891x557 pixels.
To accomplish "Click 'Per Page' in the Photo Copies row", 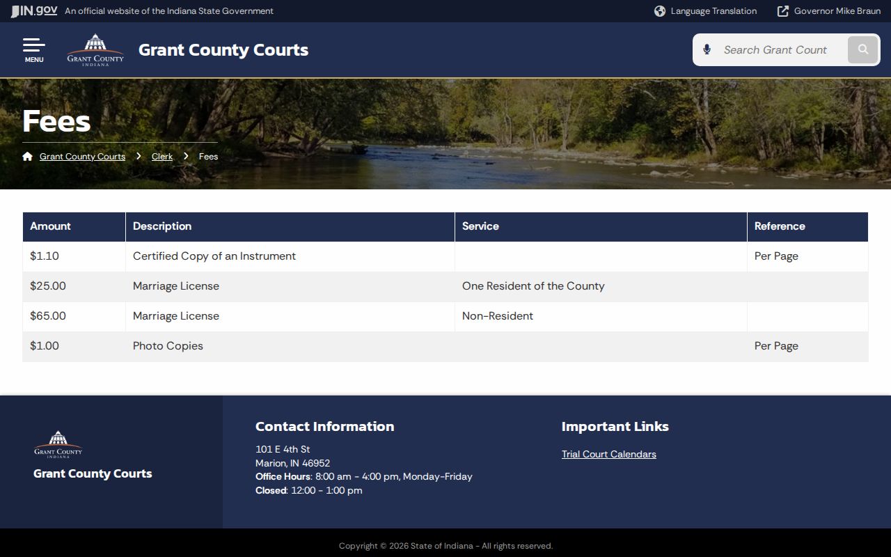I will [x=807, y=346].
